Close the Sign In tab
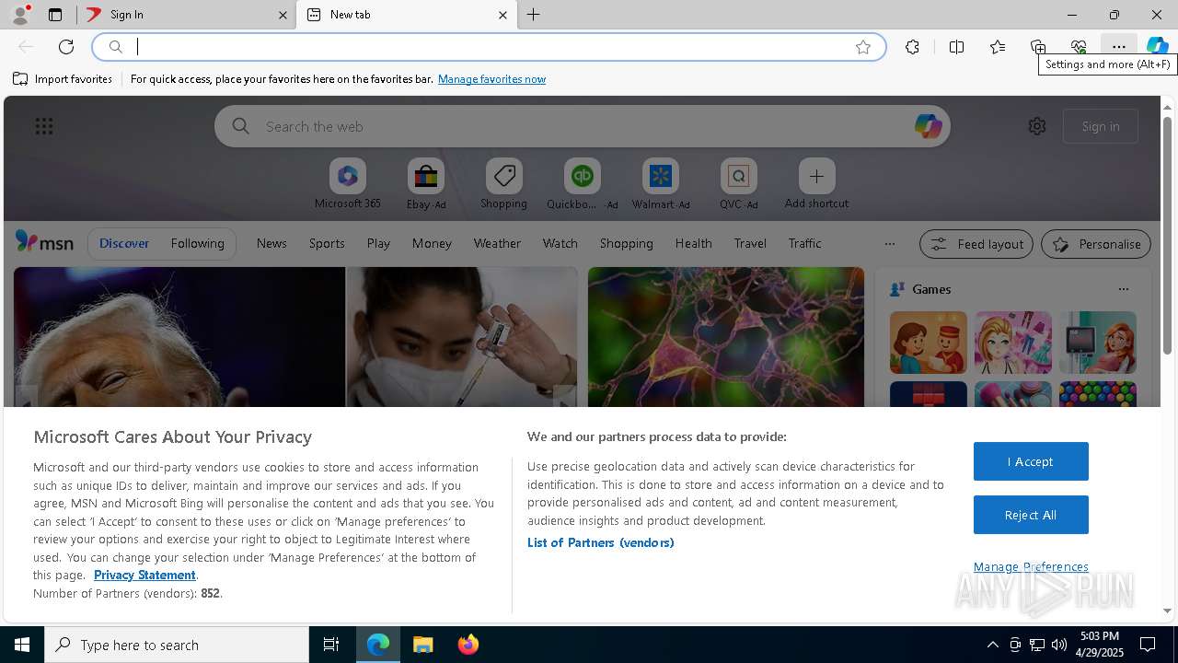Screen dimensions: 1178x663 coord(283,15)
